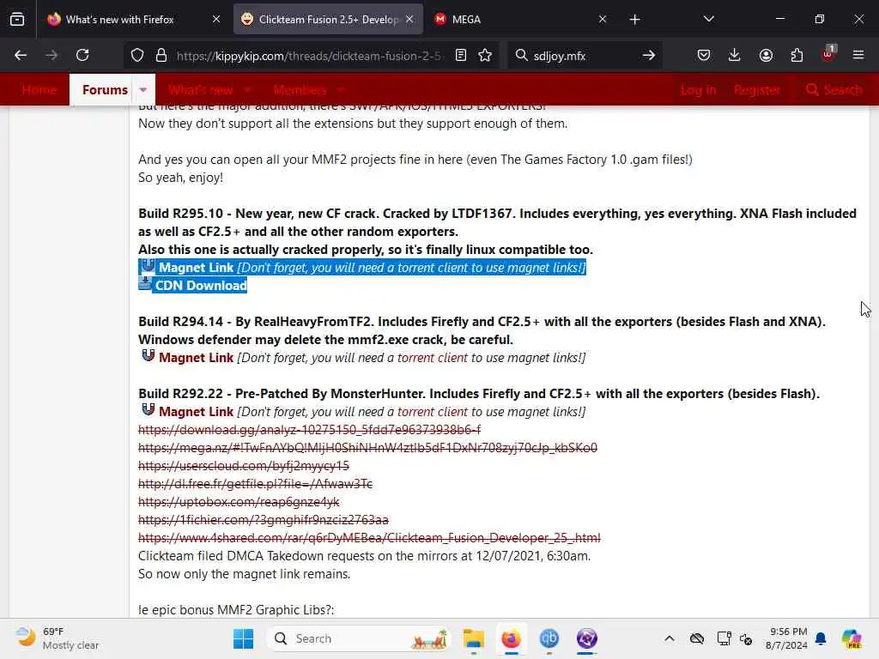Open Copilot preview icon in taskbar
The width and height of the screenshot is (879, 659).
coord(852,638)
